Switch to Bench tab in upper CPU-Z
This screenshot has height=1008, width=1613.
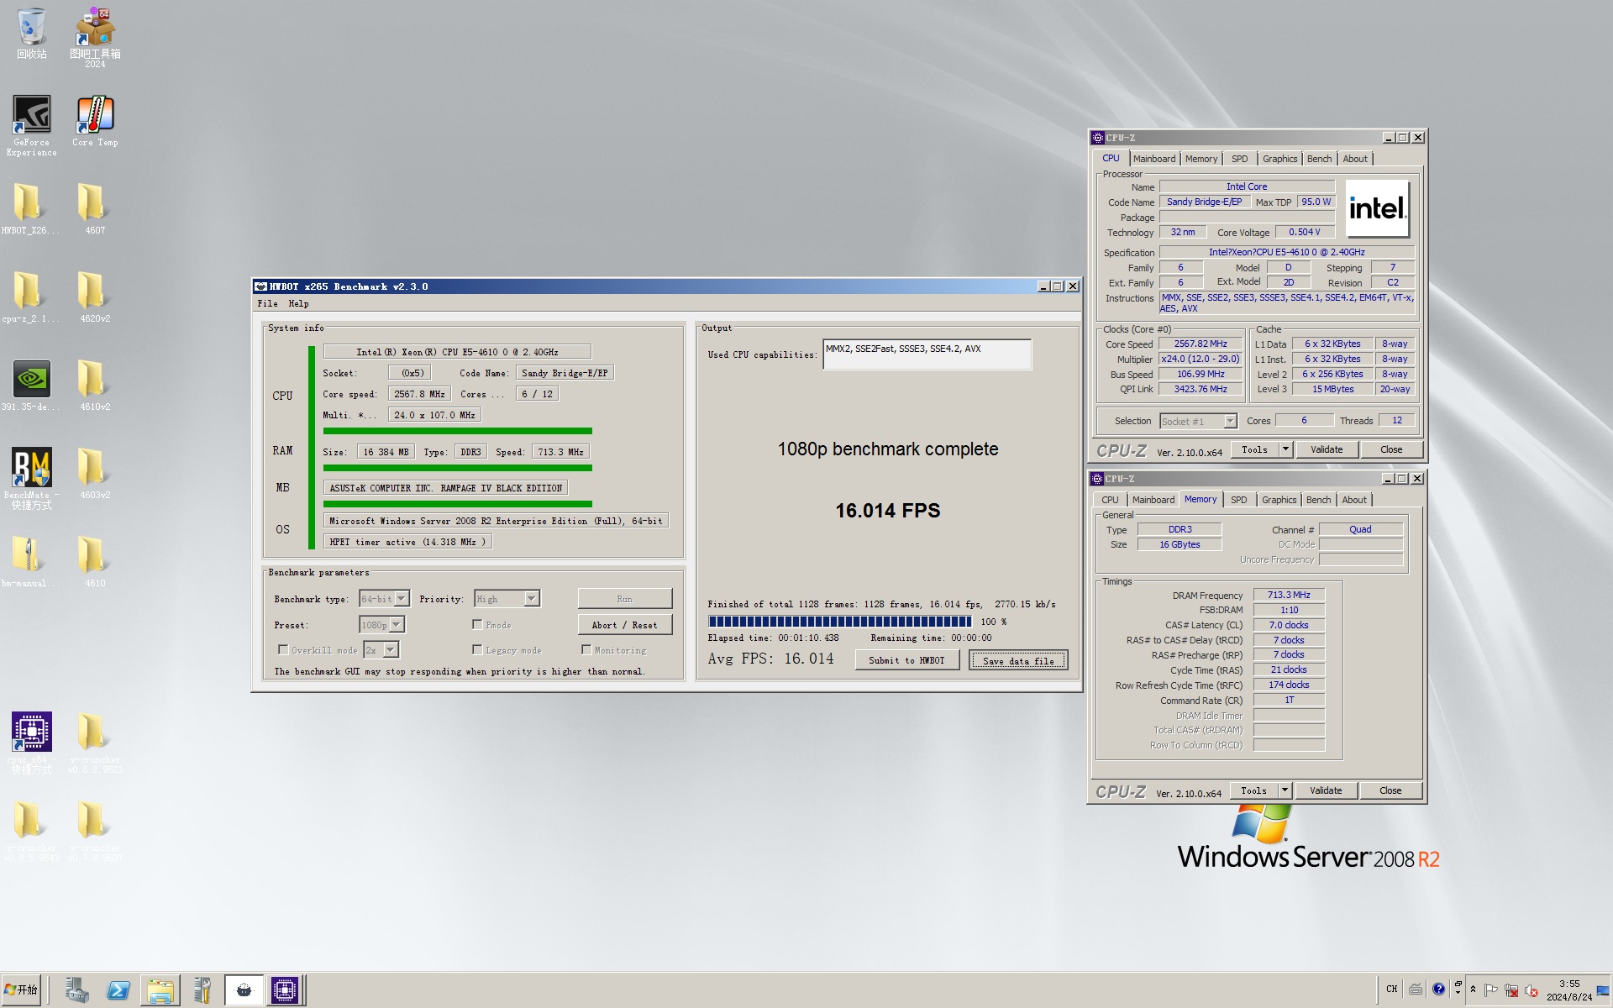(x=1319, y=159)
